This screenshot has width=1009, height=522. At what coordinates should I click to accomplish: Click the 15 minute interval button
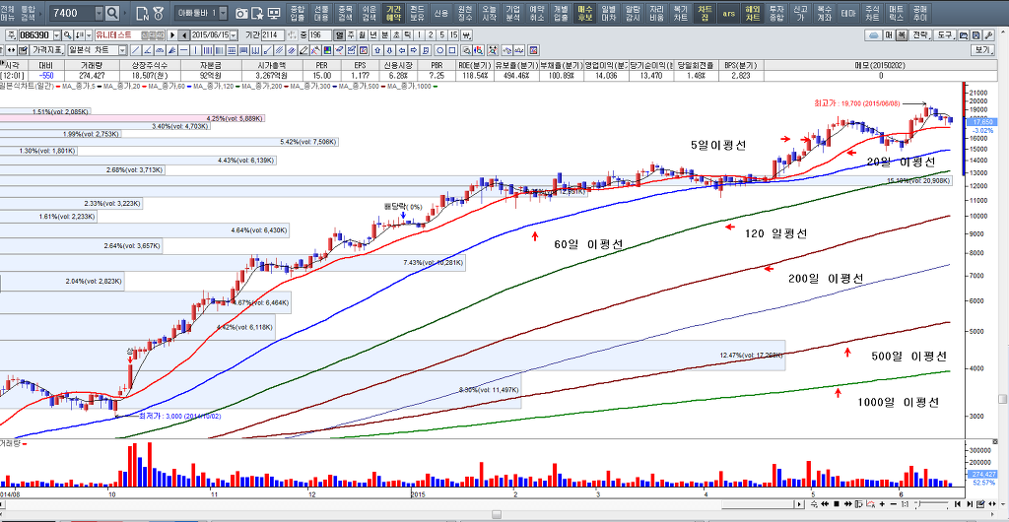click(453, 35)
